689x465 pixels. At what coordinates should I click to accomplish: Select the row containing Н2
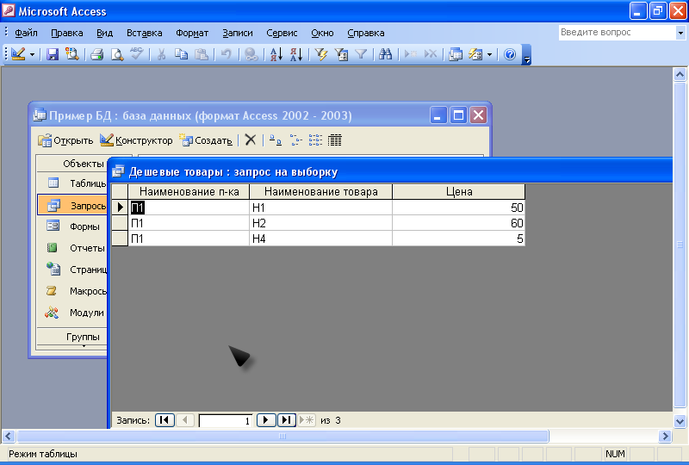(x=120, y=223)
